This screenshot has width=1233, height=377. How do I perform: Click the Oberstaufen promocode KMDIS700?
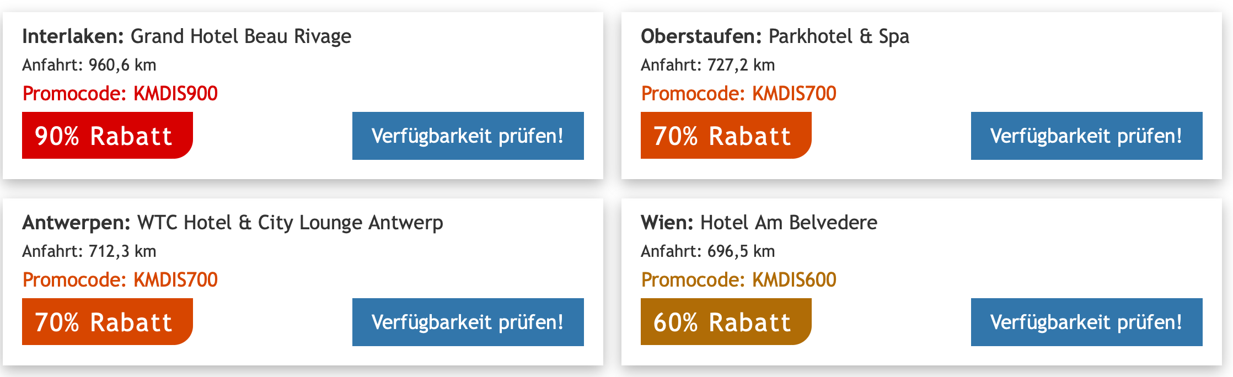pos(794,94)
